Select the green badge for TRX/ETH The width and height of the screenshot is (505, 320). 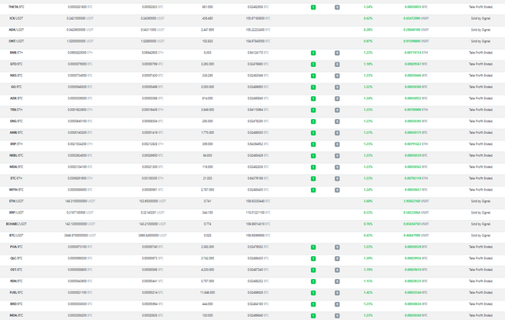[313, 110]
